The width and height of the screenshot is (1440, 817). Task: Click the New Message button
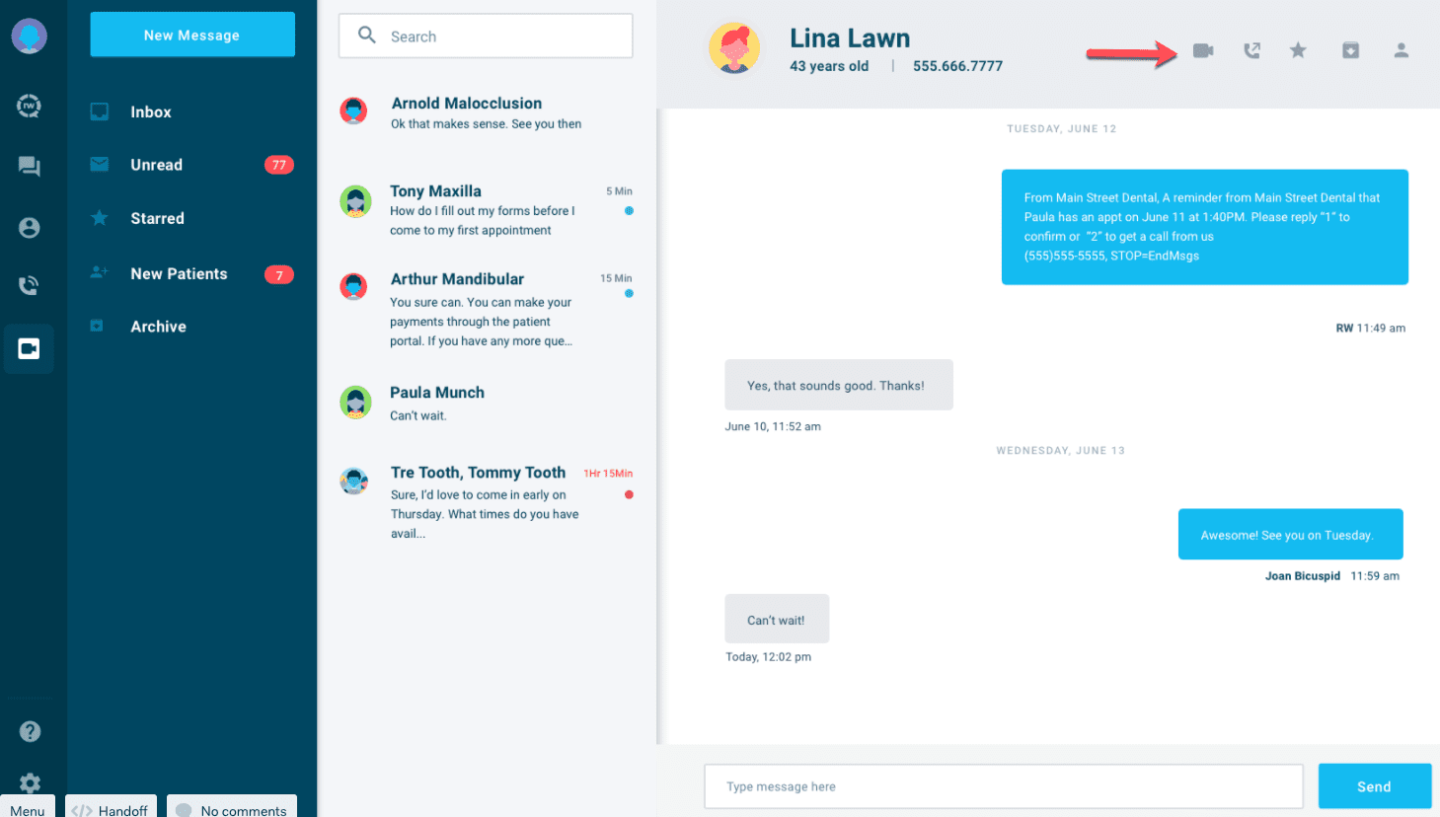tap(192, 35)
